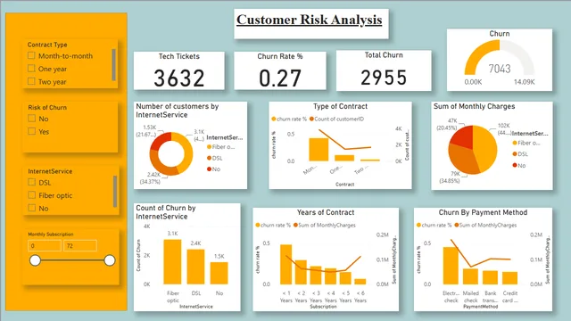Click the DSL 2.4K churn bar
Screen dimensions: 571x321
pos(196,267)
